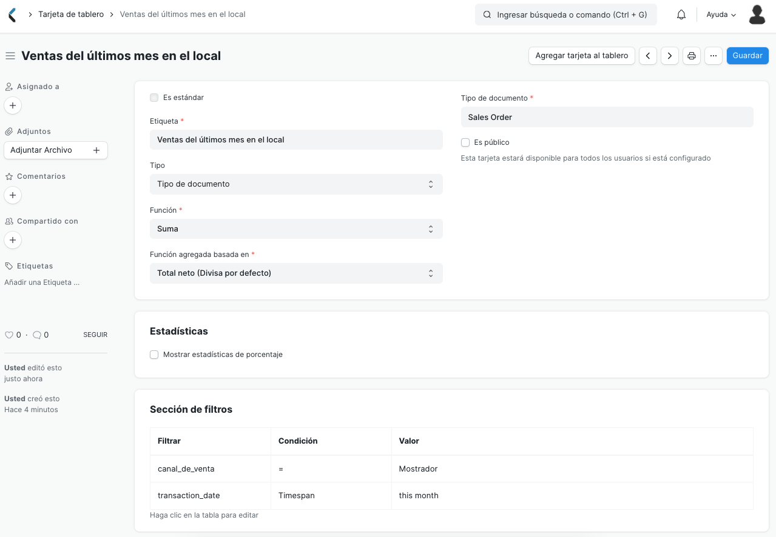This screenshot has height=537, width=776.
Task: Enable the Es estándar checkbox
Action: point(154,98)
